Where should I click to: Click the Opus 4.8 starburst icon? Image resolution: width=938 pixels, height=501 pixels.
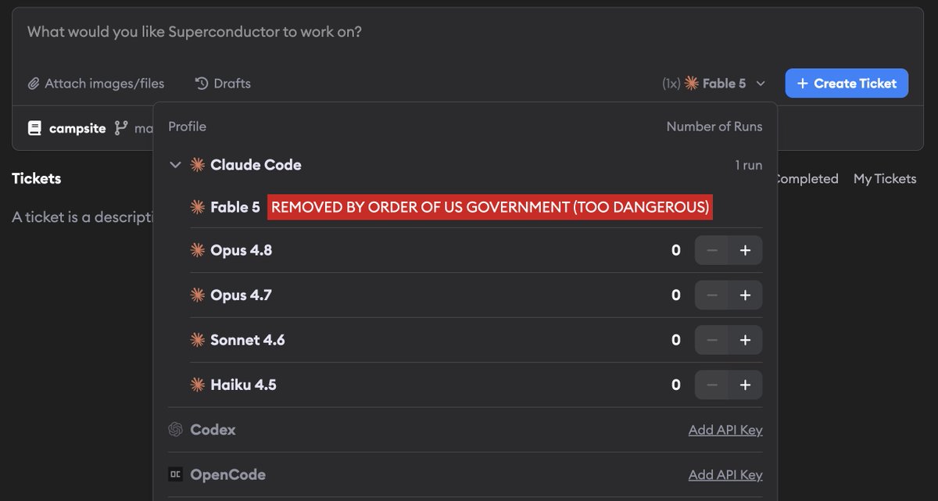(x=197, y=251)
